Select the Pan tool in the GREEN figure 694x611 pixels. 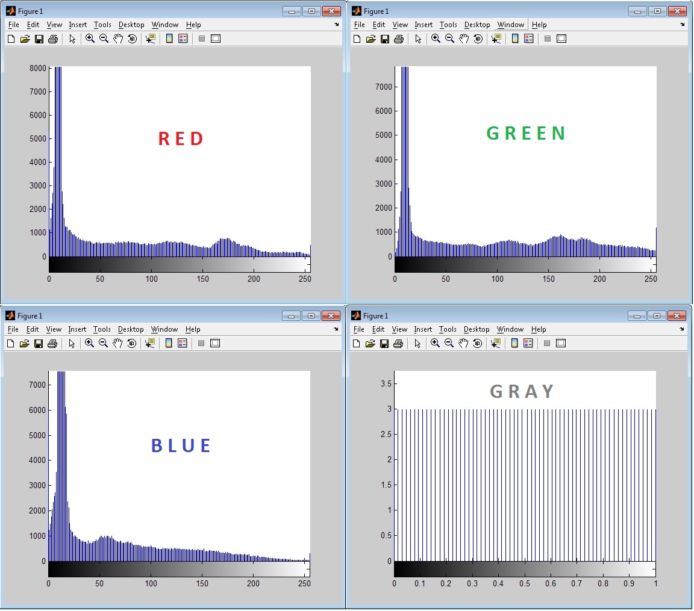(463, 39)
